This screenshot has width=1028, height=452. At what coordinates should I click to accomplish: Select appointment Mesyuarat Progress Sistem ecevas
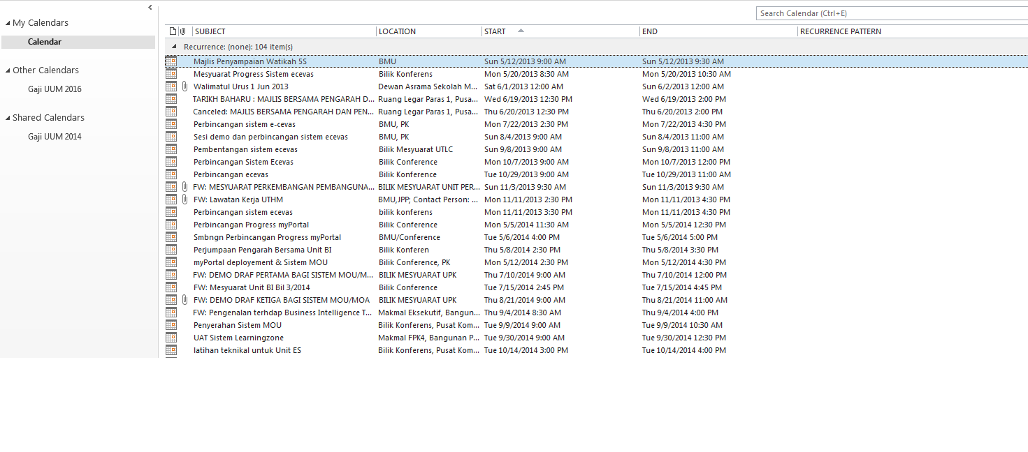tap(253, 74)
